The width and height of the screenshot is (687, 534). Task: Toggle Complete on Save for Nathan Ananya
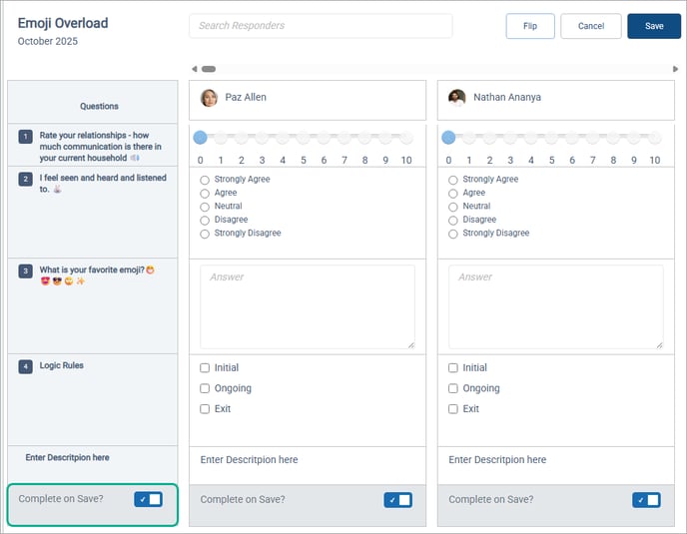point(646,500)
